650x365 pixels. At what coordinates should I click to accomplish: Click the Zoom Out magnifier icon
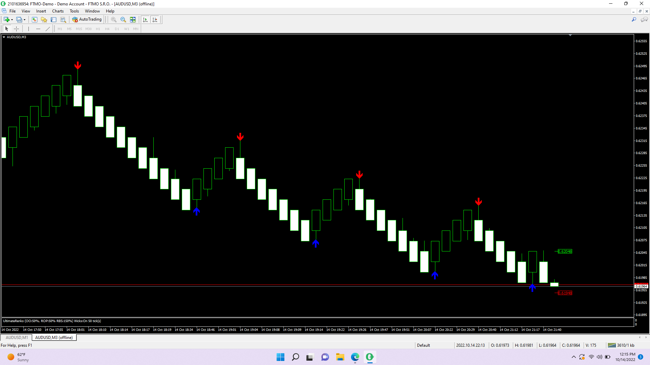123,20
